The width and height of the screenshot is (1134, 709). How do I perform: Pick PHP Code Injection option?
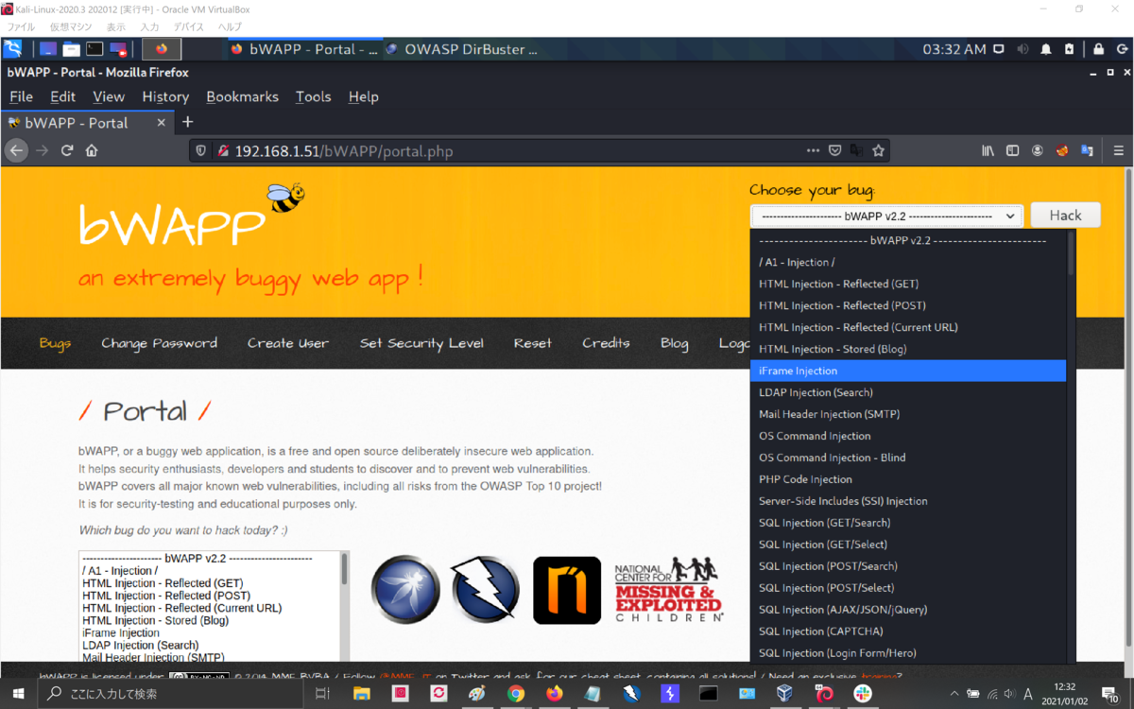908,479
